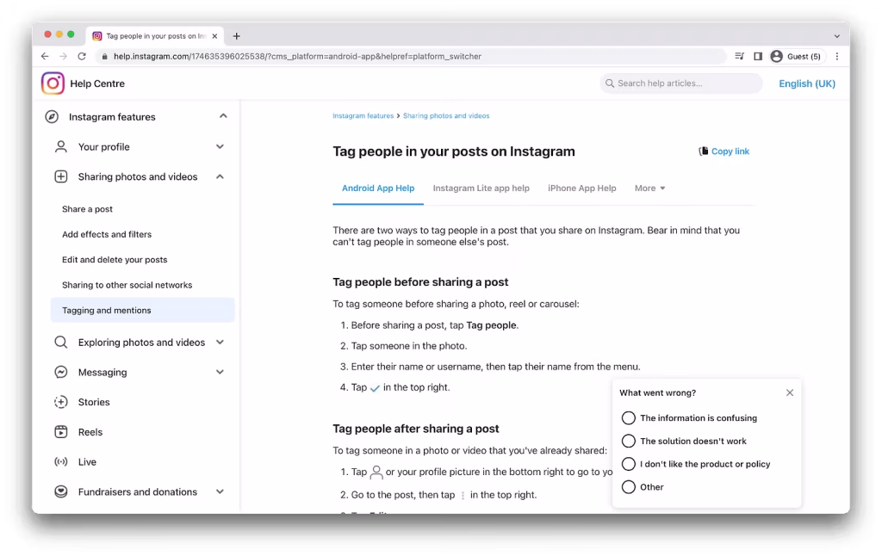The height and width of the screenshot is (556, 882).
Task: Select the 'Other' feedback option
Action: (x=628, y=487)
